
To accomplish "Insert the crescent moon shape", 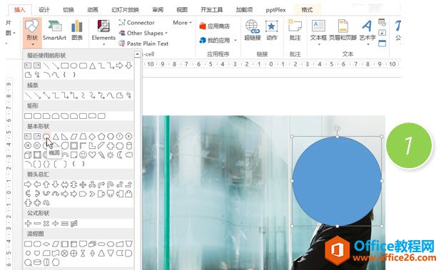I will click(x=120, y=155).
